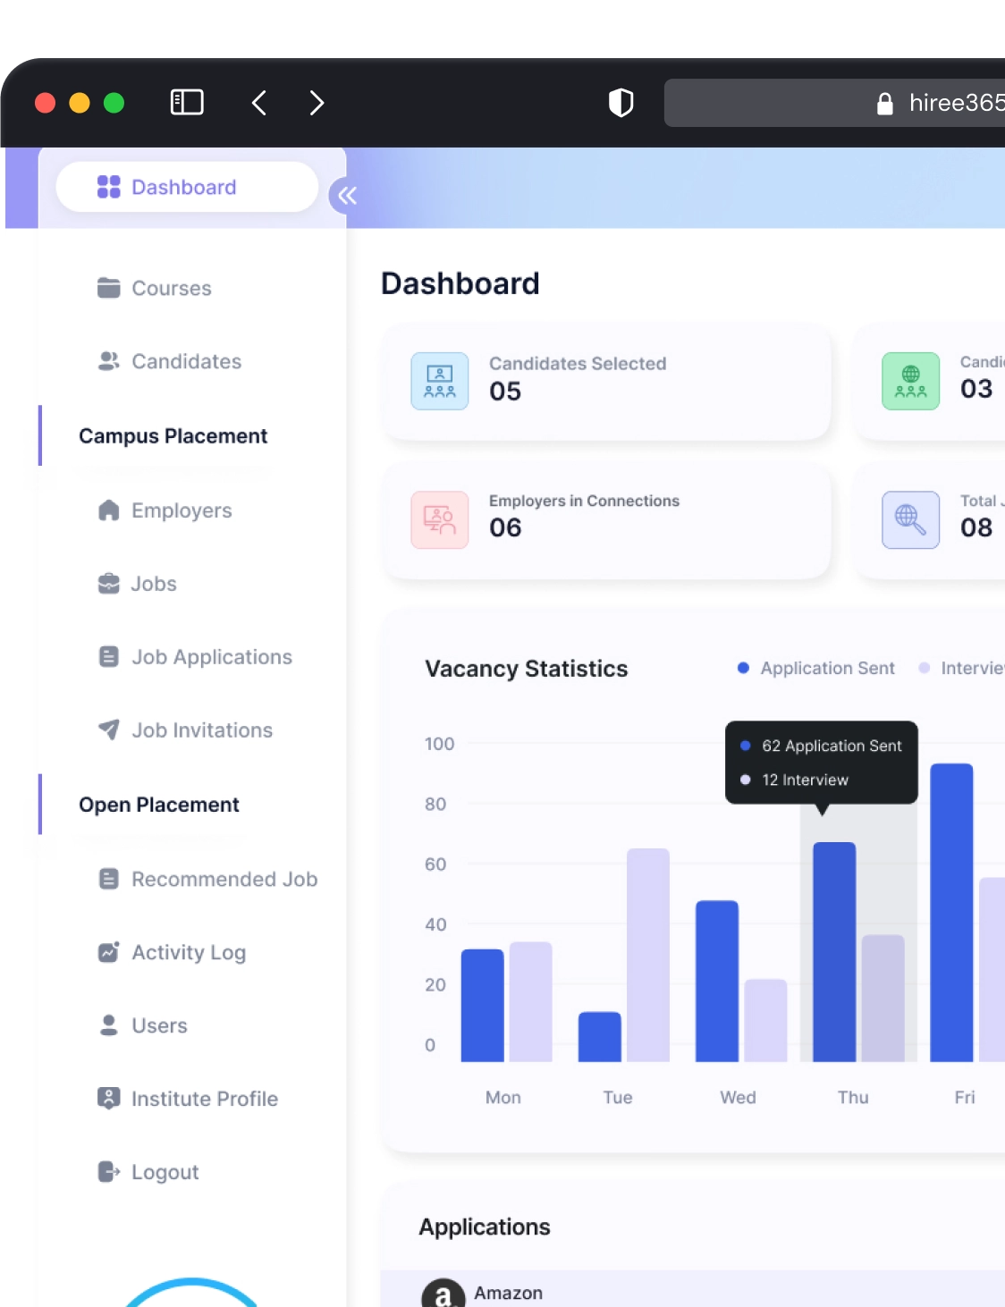1005x1307 pixels.
Task: Open the Jobs menu item
Action: (154, 584)
